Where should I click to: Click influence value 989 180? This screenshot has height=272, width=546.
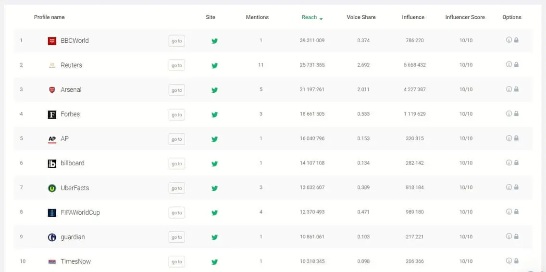(415, 212)
